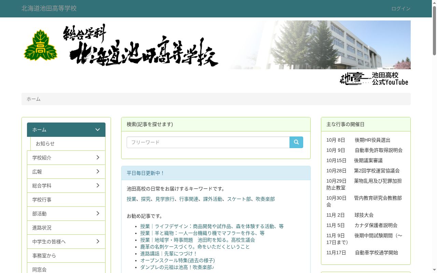The width and height of the screenshot is (437, 273).
Task: Open the ライフデザイン 商品開発 article link
Action: pos(212,226)
